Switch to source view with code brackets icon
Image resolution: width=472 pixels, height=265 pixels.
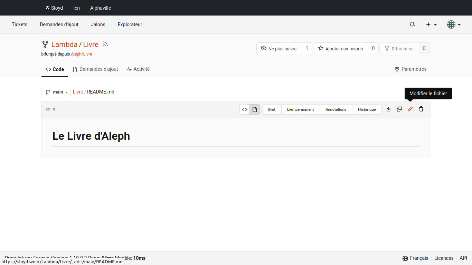click(x=245, y=109)
